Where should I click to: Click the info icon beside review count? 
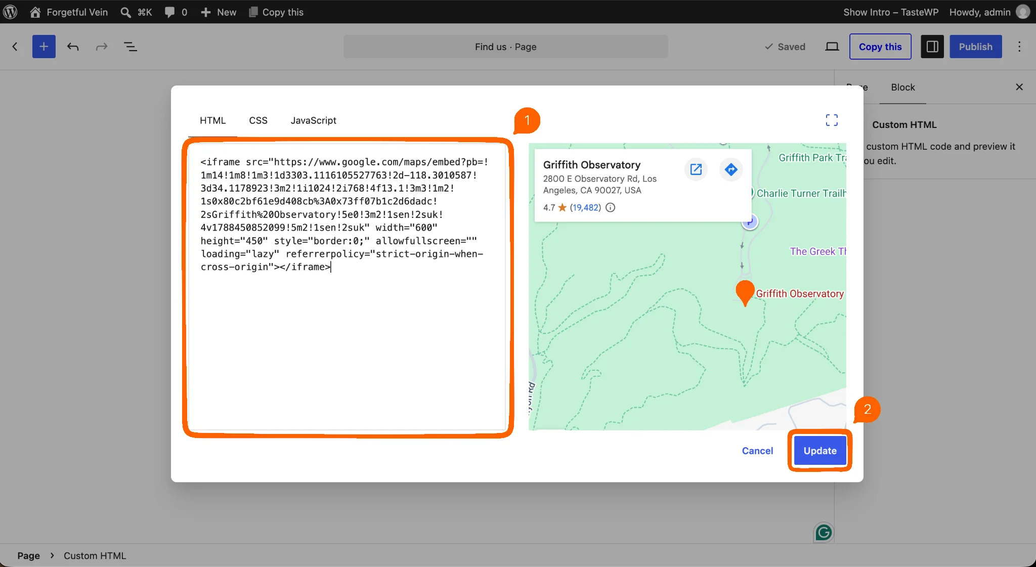[611, 207]
